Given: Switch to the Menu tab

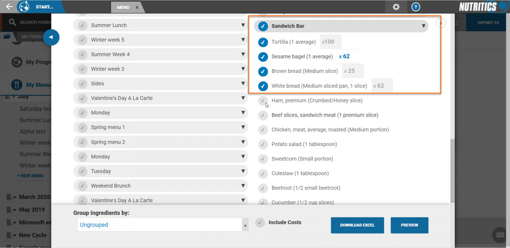Looking at the screenshot, I should pos(123,7).
